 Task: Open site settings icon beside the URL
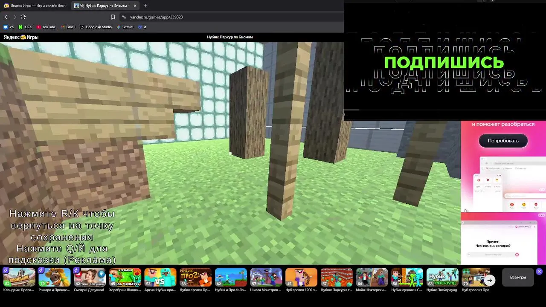click(x=124, y=17)
